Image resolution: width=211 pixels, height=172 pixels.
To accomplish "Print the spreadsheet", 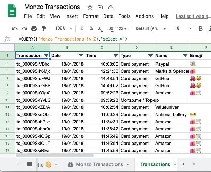I will (34, 28).
